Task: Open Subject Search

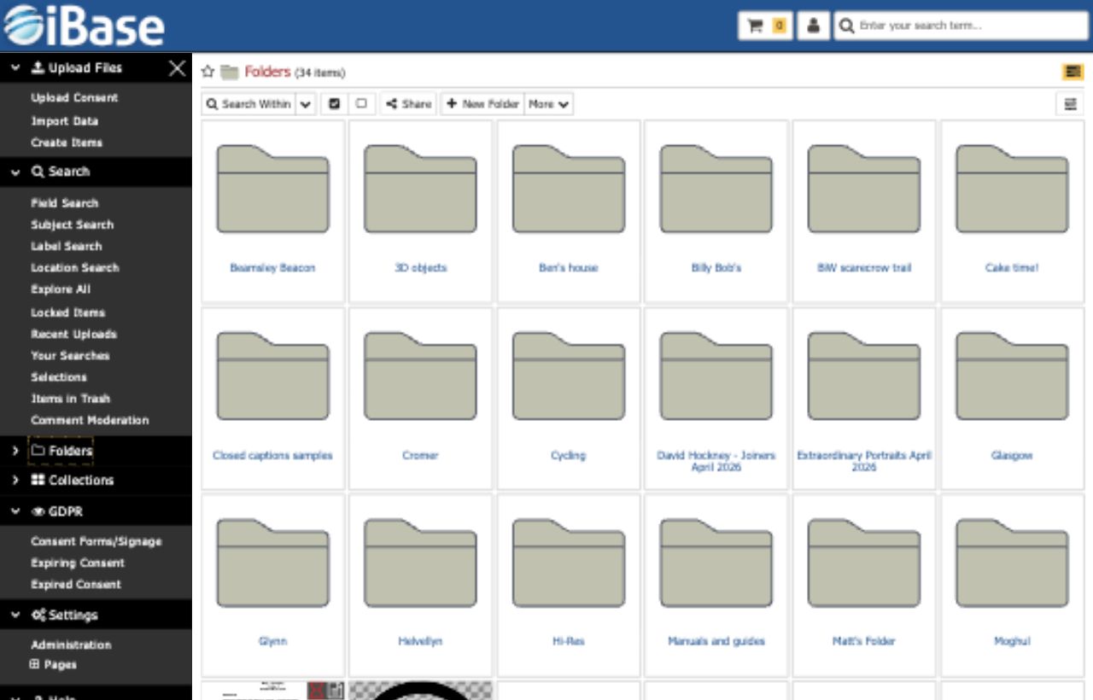Action: (72, 225)
